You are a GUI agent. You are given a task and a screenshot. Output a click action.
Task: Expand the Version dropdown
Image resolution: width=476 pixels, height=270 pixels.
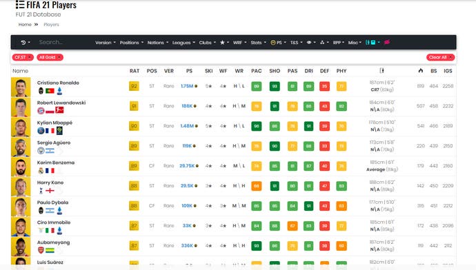[x=106, y=43]
